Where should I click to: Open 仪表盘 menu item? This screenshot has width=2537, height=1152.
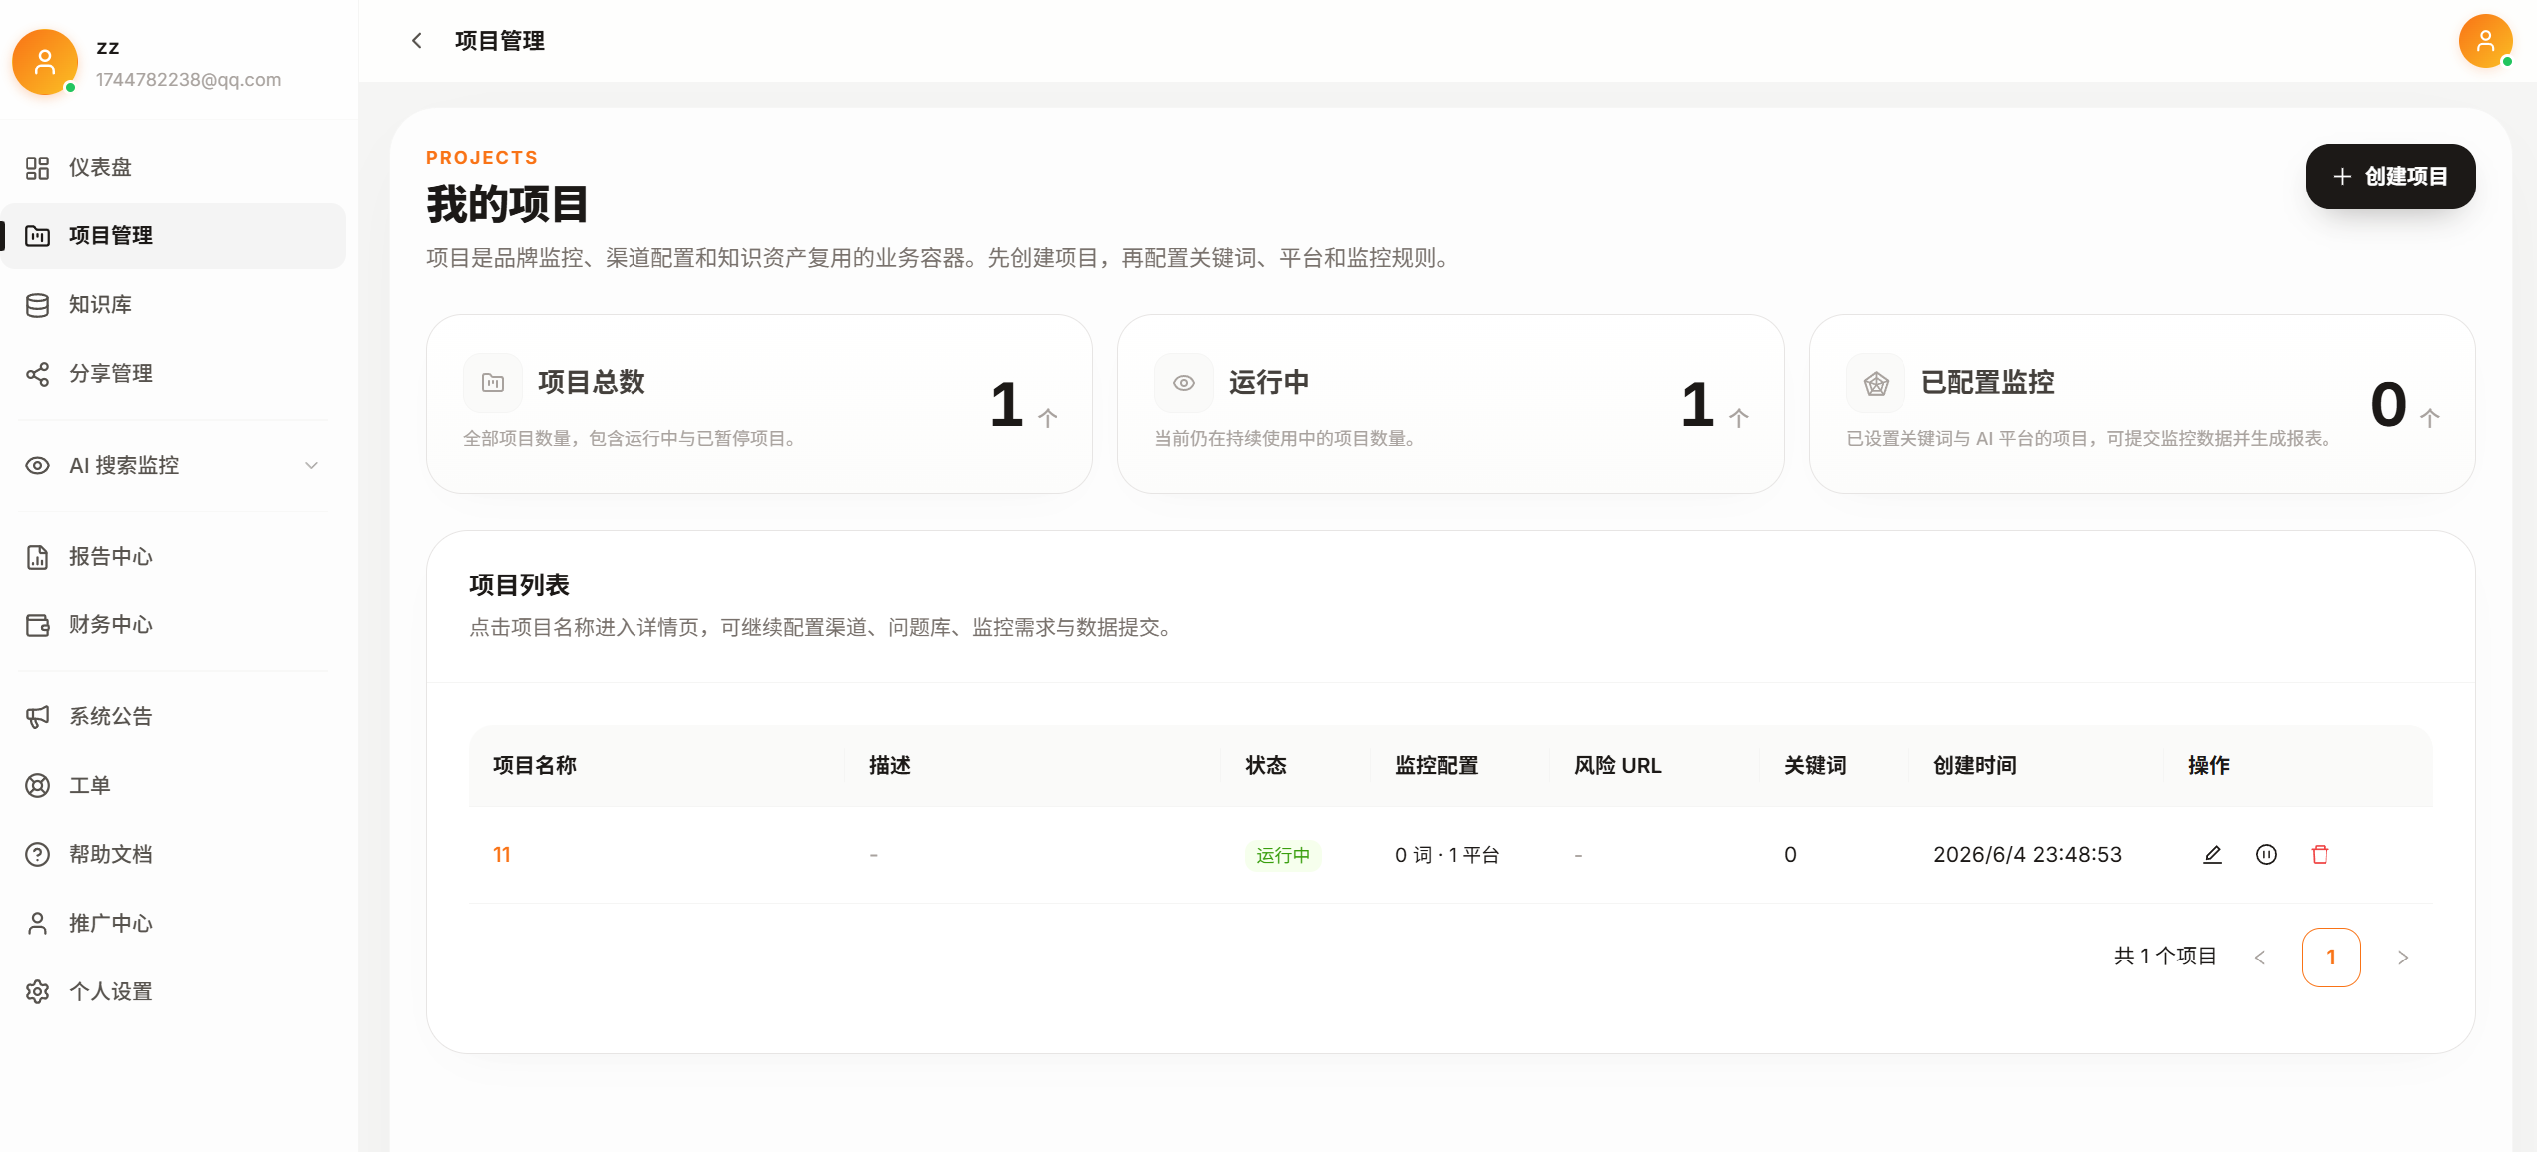(174, 168)
